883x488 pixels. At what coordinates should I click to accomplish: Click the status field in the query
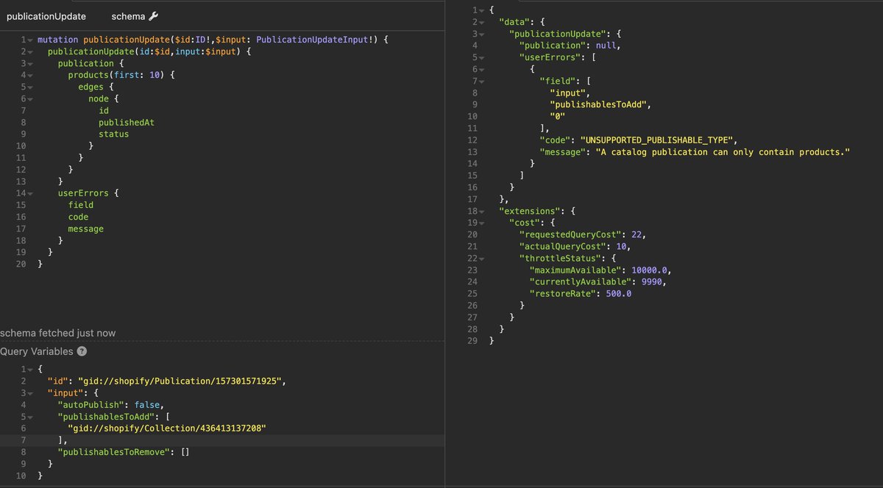pyautogui.click(x=114, y=134)
